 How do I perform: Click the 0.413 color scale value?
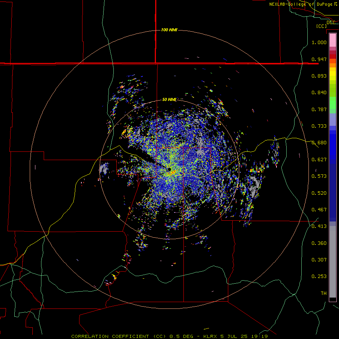[319, 226]
